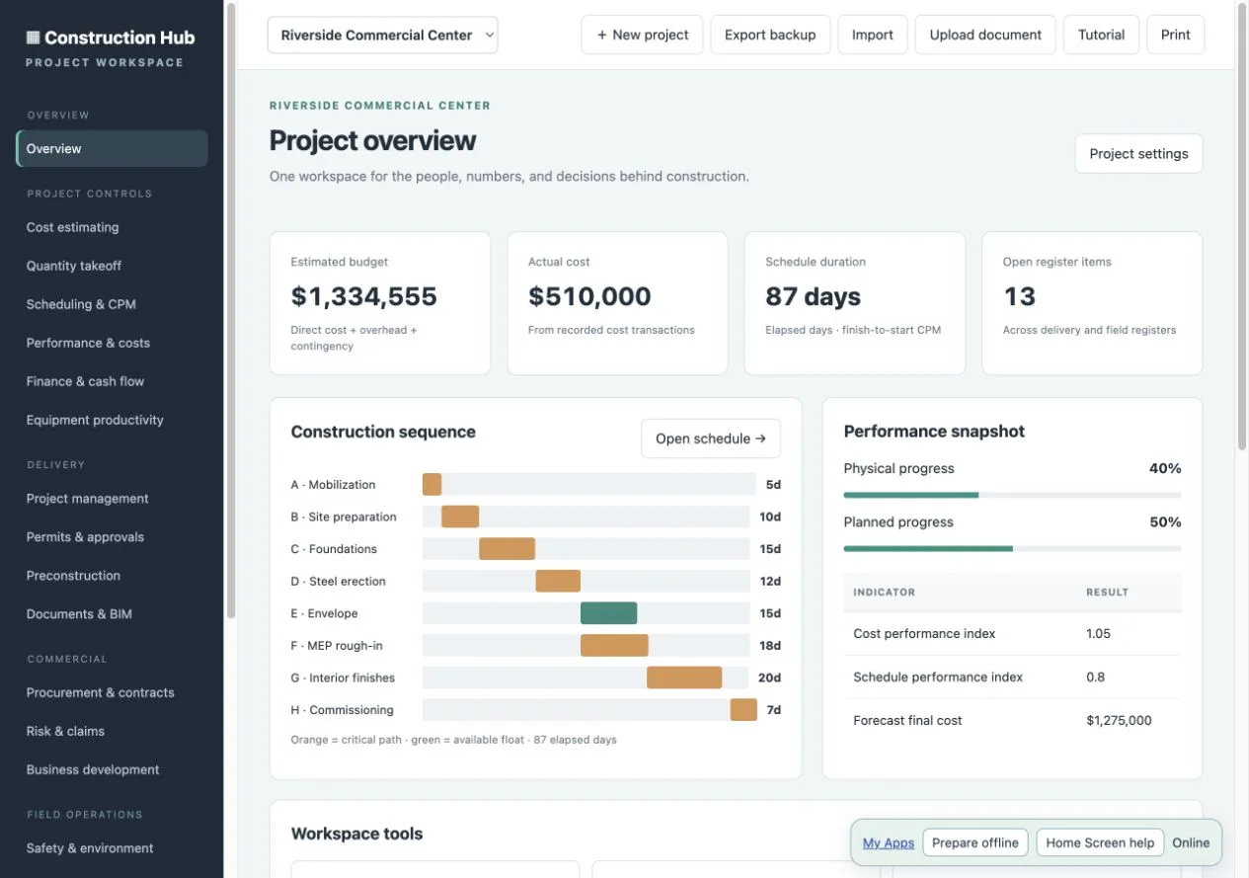Open schedule from Construction sequence card
This screenshot has height=878, width=1249.
pos(711,439)
